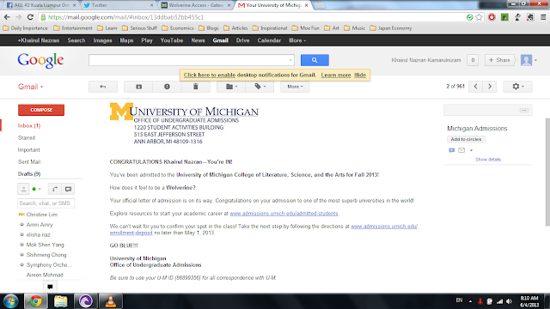Open Drive in the Google bar
Screen dimensions: 550x309
[242, 40]
